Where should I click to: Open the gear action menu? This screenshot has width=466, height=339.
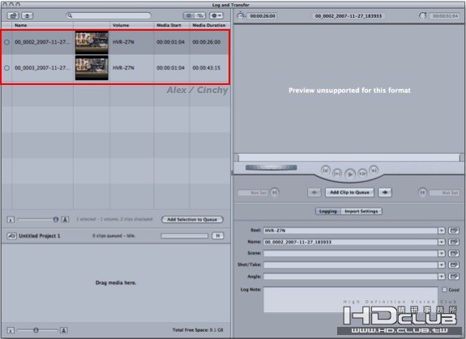(x=216, y=15)
